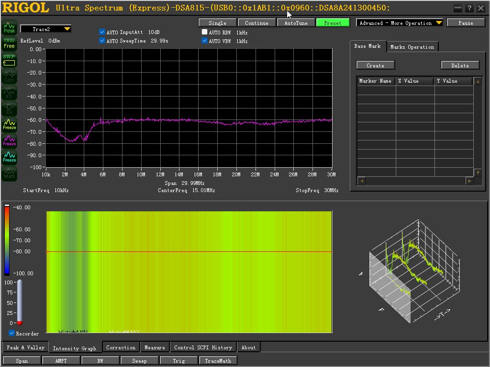This screenshot has height=367, width=490.
Task: Adjust the recorder level slider
Action: click(x=19, y=302)
